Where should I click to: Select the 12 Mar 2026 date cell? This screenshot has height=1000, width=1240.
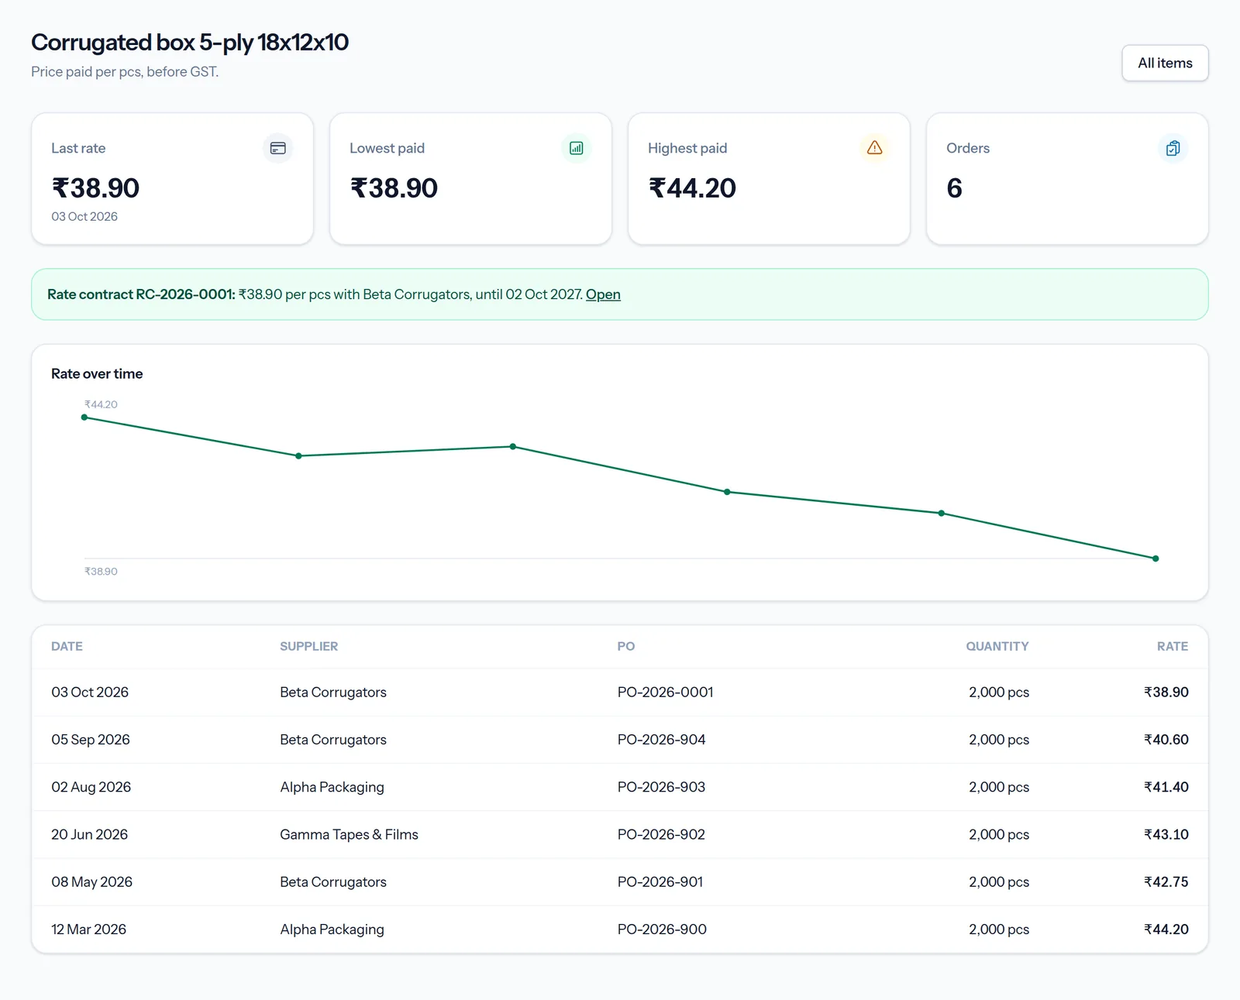tap(89, 930)
